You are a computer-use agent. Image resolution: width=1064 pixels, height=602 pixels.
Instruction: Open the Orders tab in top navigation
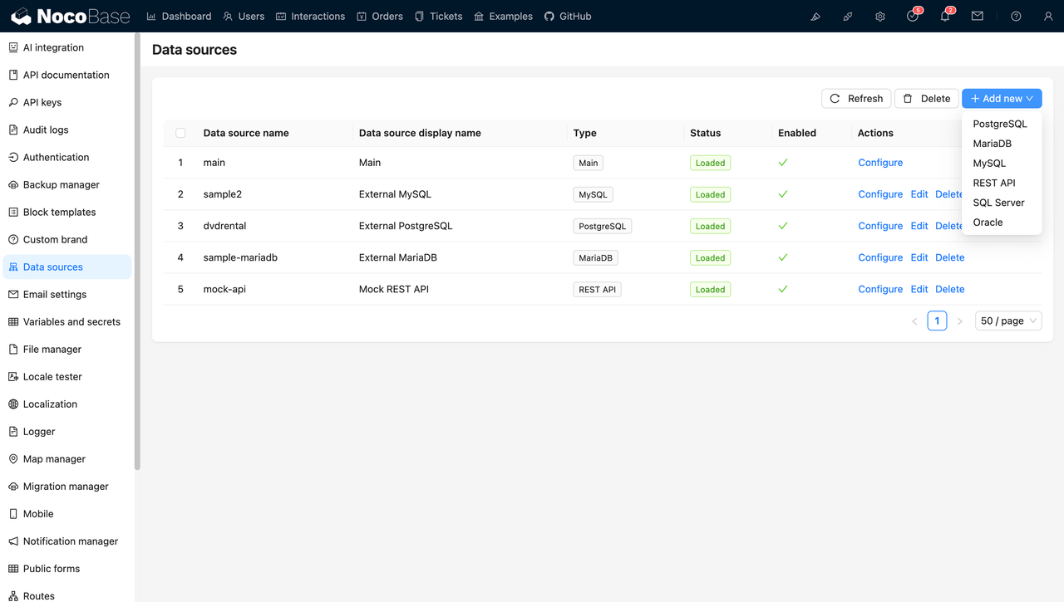(380, 17)
